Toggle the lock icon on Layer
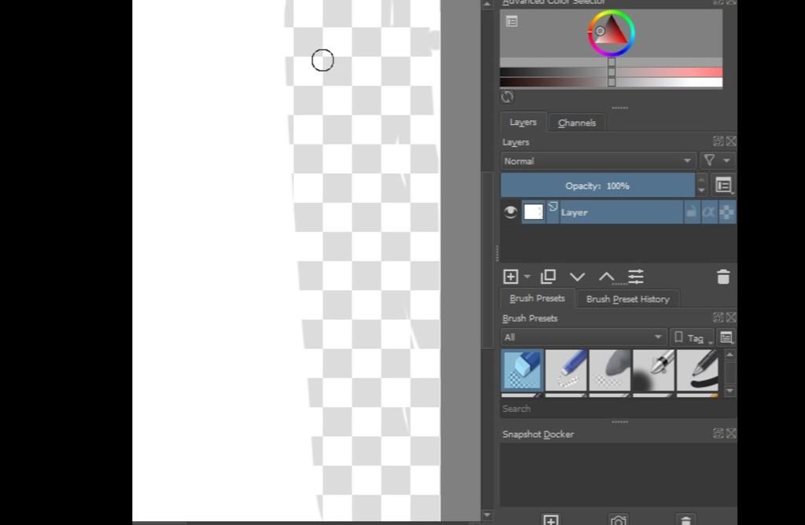The width and height of the screenshot is (805, 525). [x=691, y=212]
